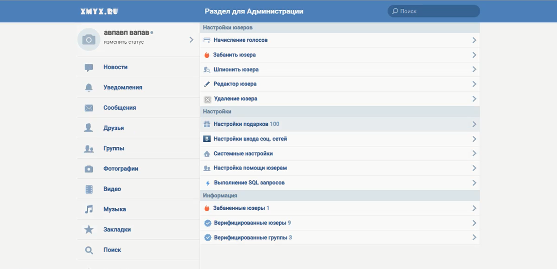Click the flame icon beside Забанить юзера

click(207, 55)
